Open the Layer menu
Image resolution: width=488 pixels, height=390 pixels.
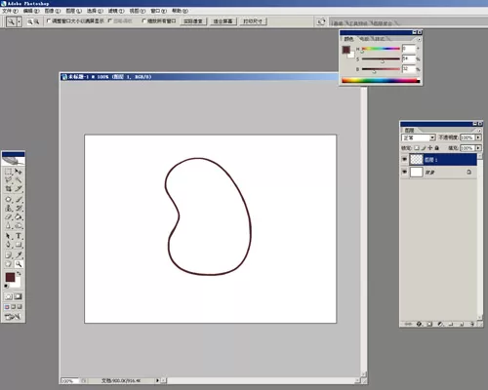74,11
